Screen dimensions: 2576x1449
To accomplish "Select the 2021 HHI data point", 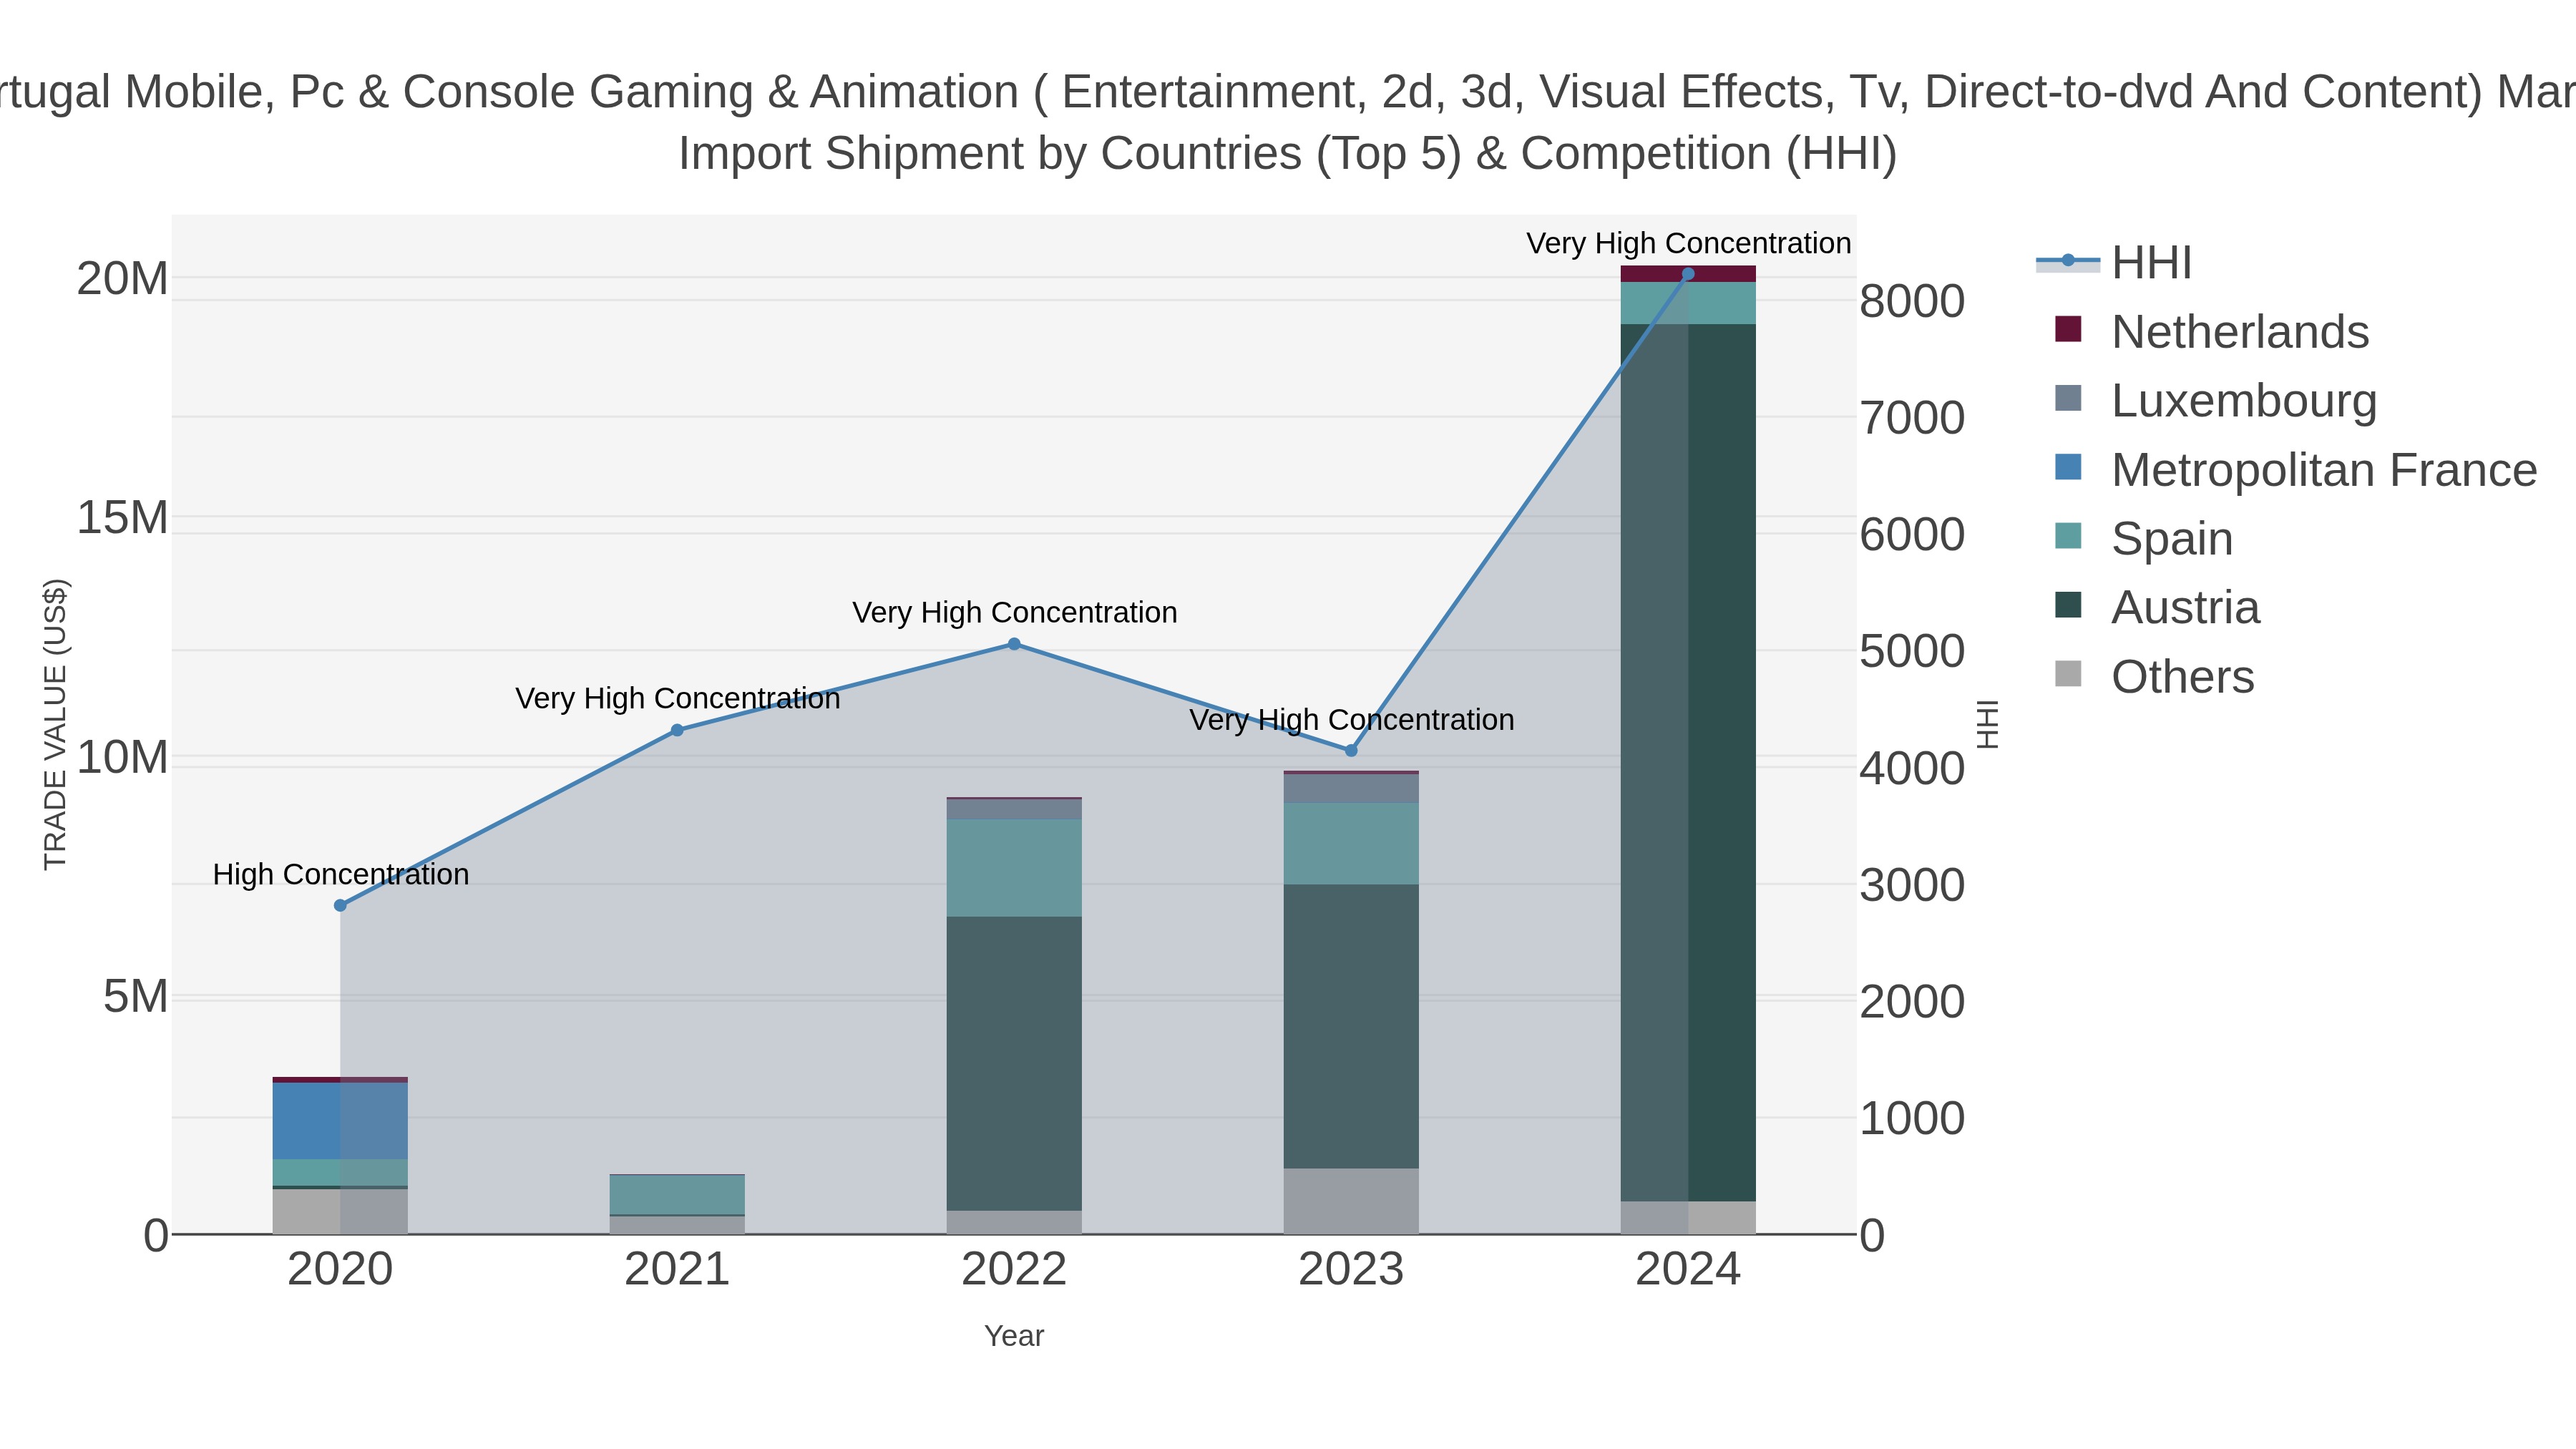I will [677, 730].
